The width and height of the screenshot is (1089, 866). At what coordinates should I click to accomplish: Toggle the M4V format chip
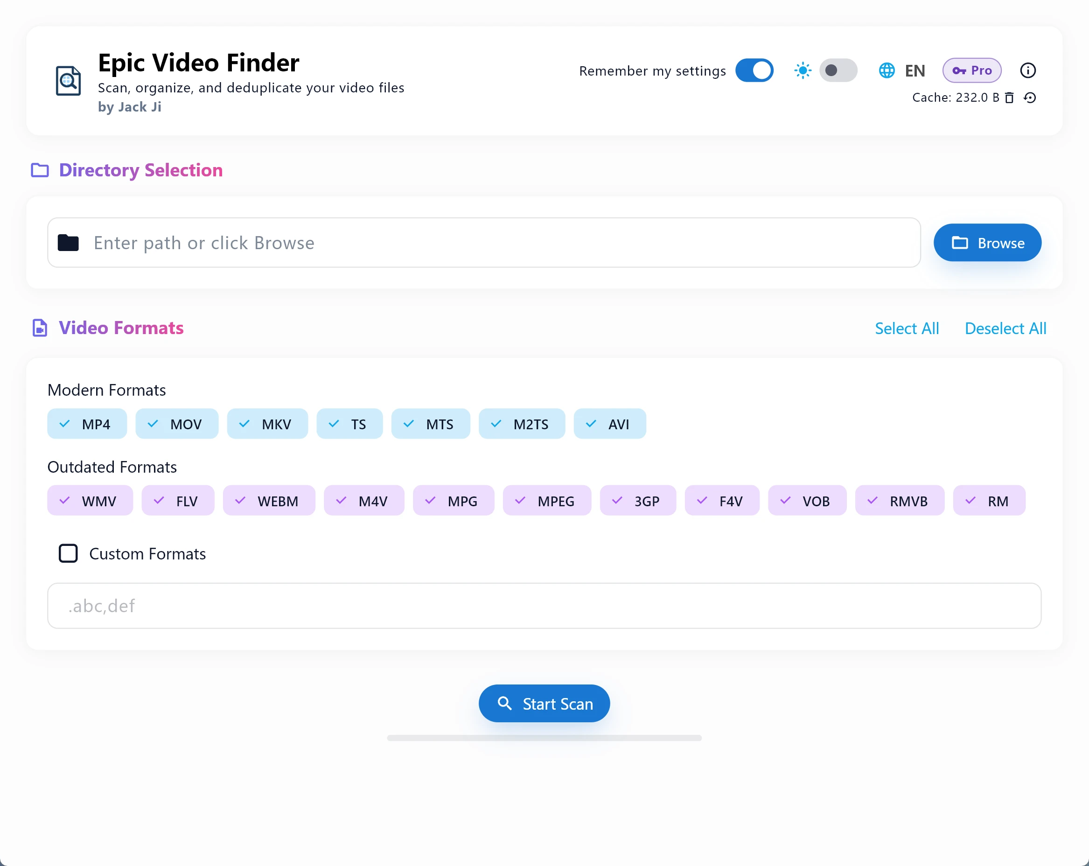[x=363, y=501]
